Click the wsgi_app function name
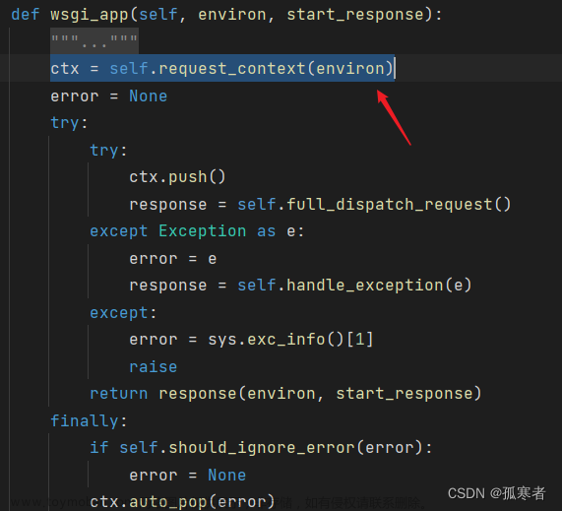Viewport: 562px width, 511px height. [x=90, y=15]
